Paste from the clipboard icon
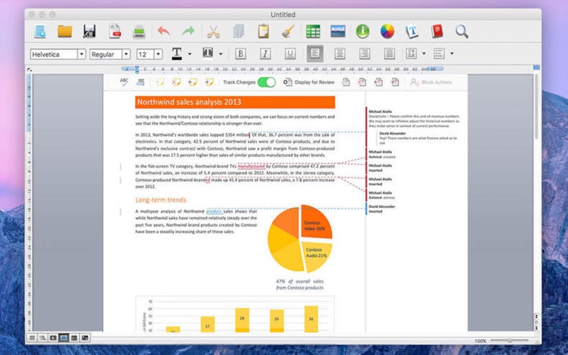568x355 pixels. [x=263, y=31]
